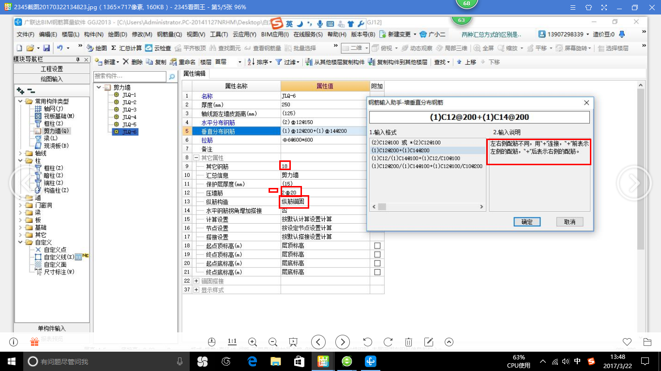
Task: Select format (2)C12@100 或 *(2)C12@100
Action: (406, 143)
